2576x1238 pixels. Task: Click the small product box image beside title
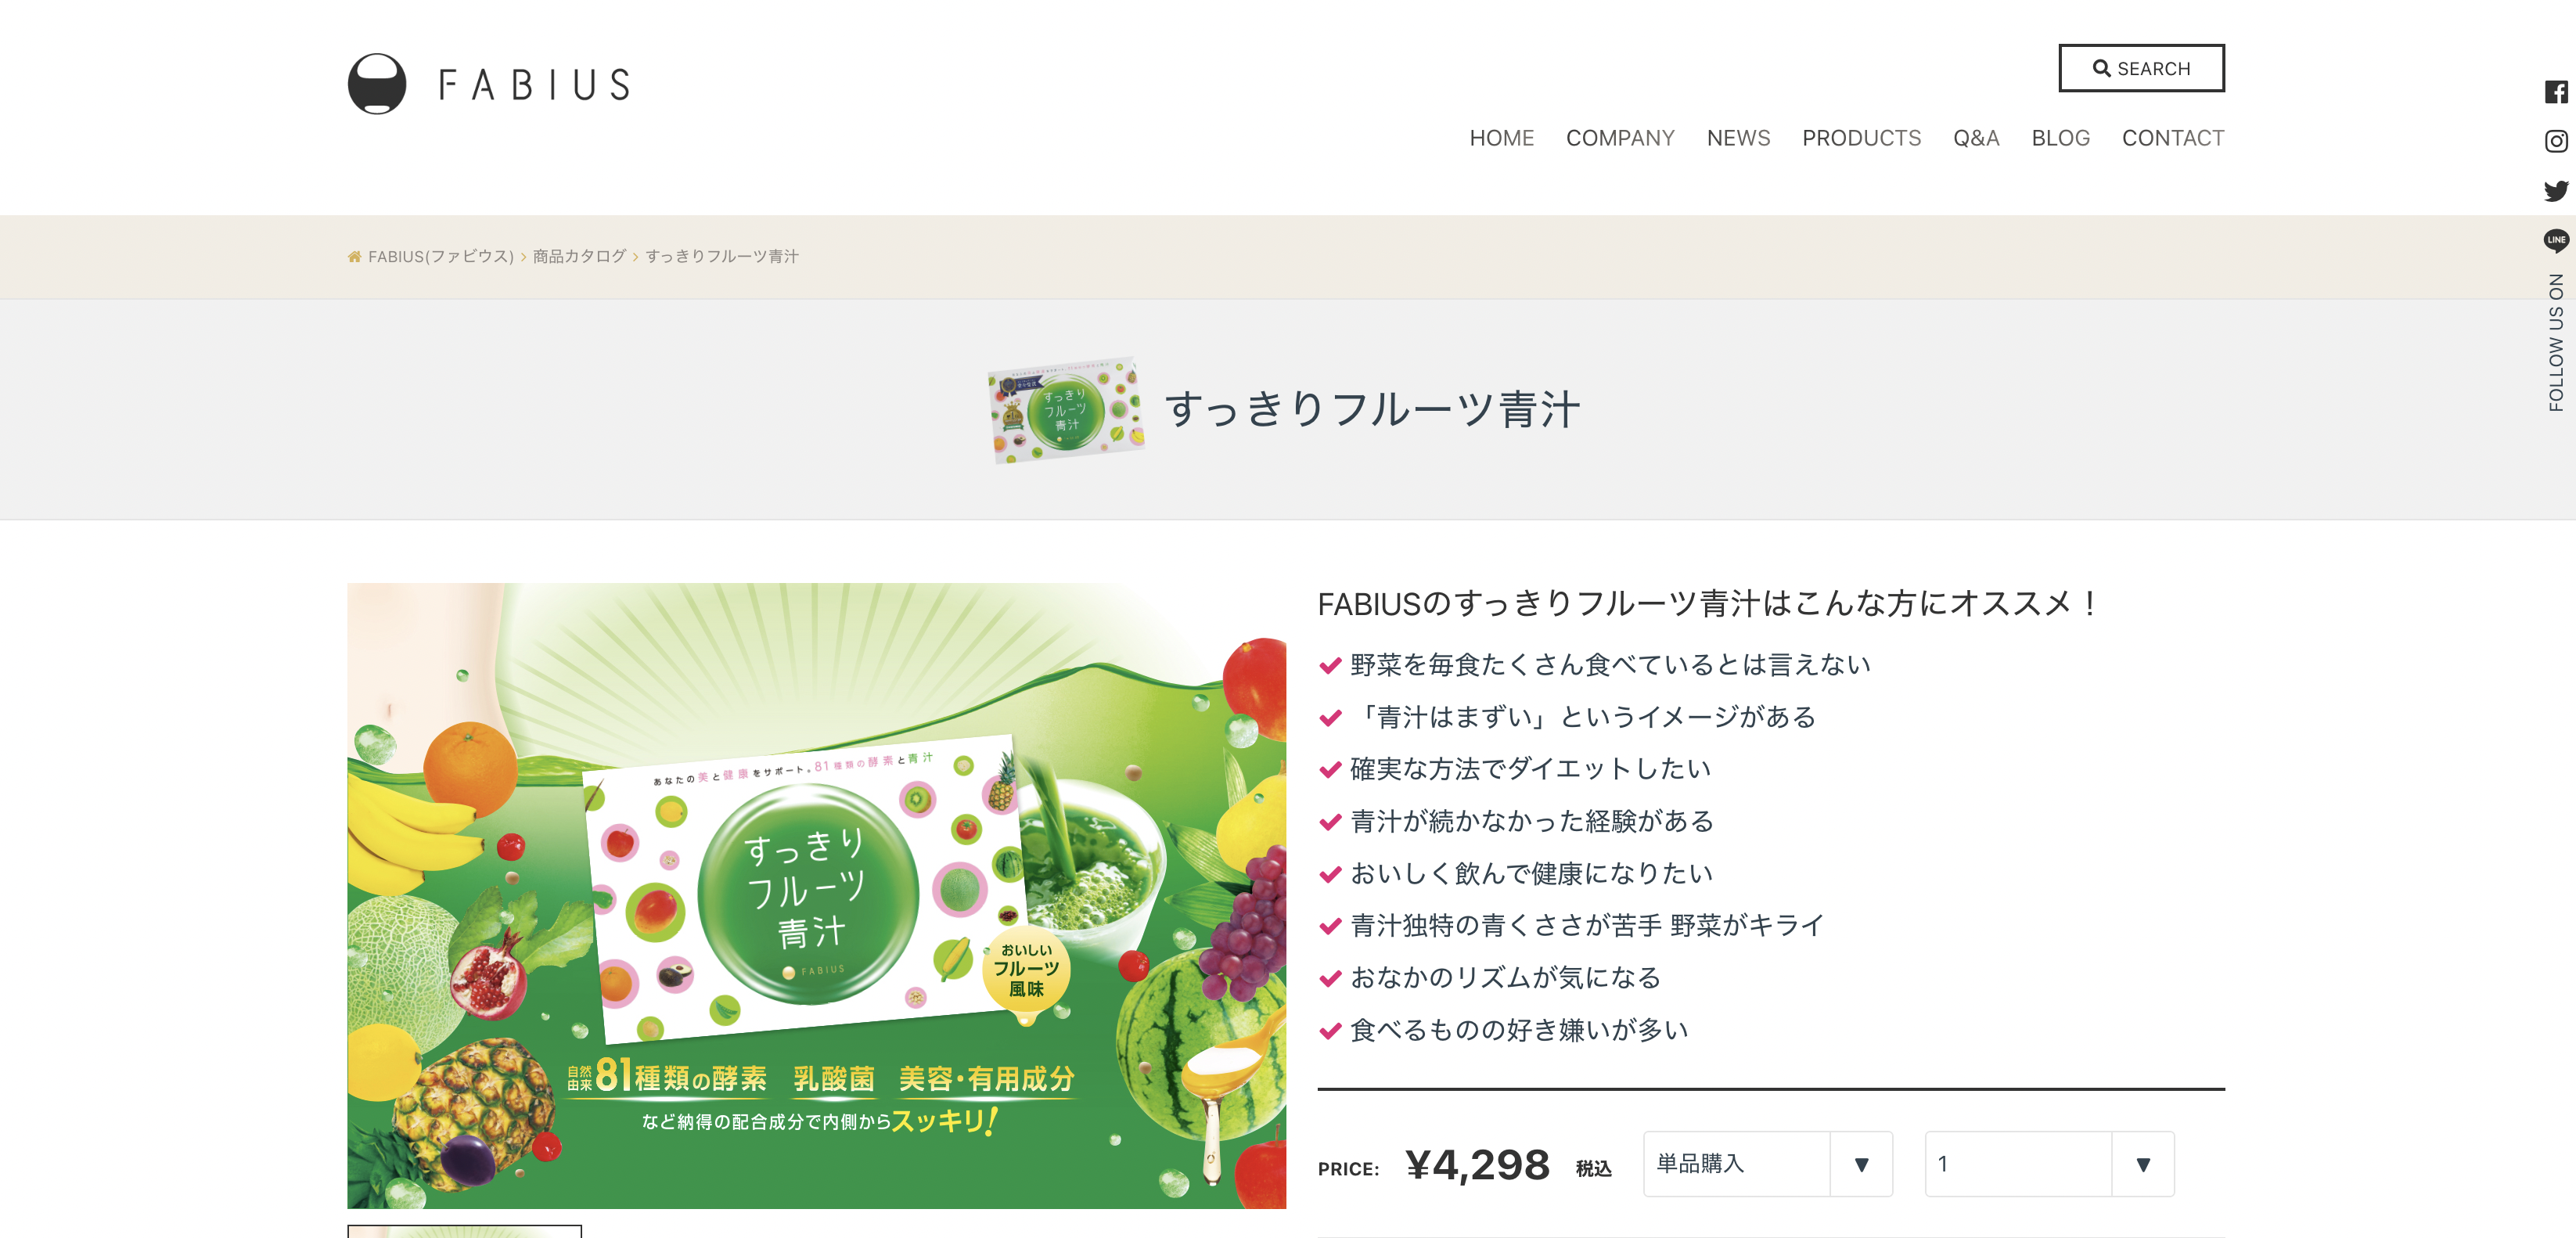coord(1065,410)
